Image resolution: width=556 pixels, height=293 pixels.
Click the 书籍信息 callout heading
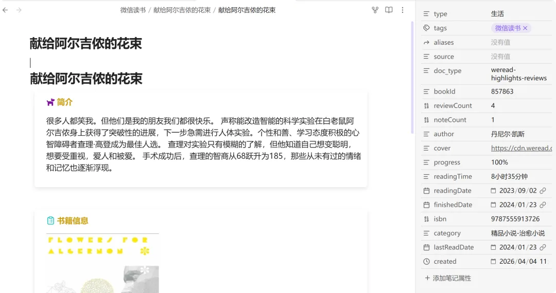[73, 221]
